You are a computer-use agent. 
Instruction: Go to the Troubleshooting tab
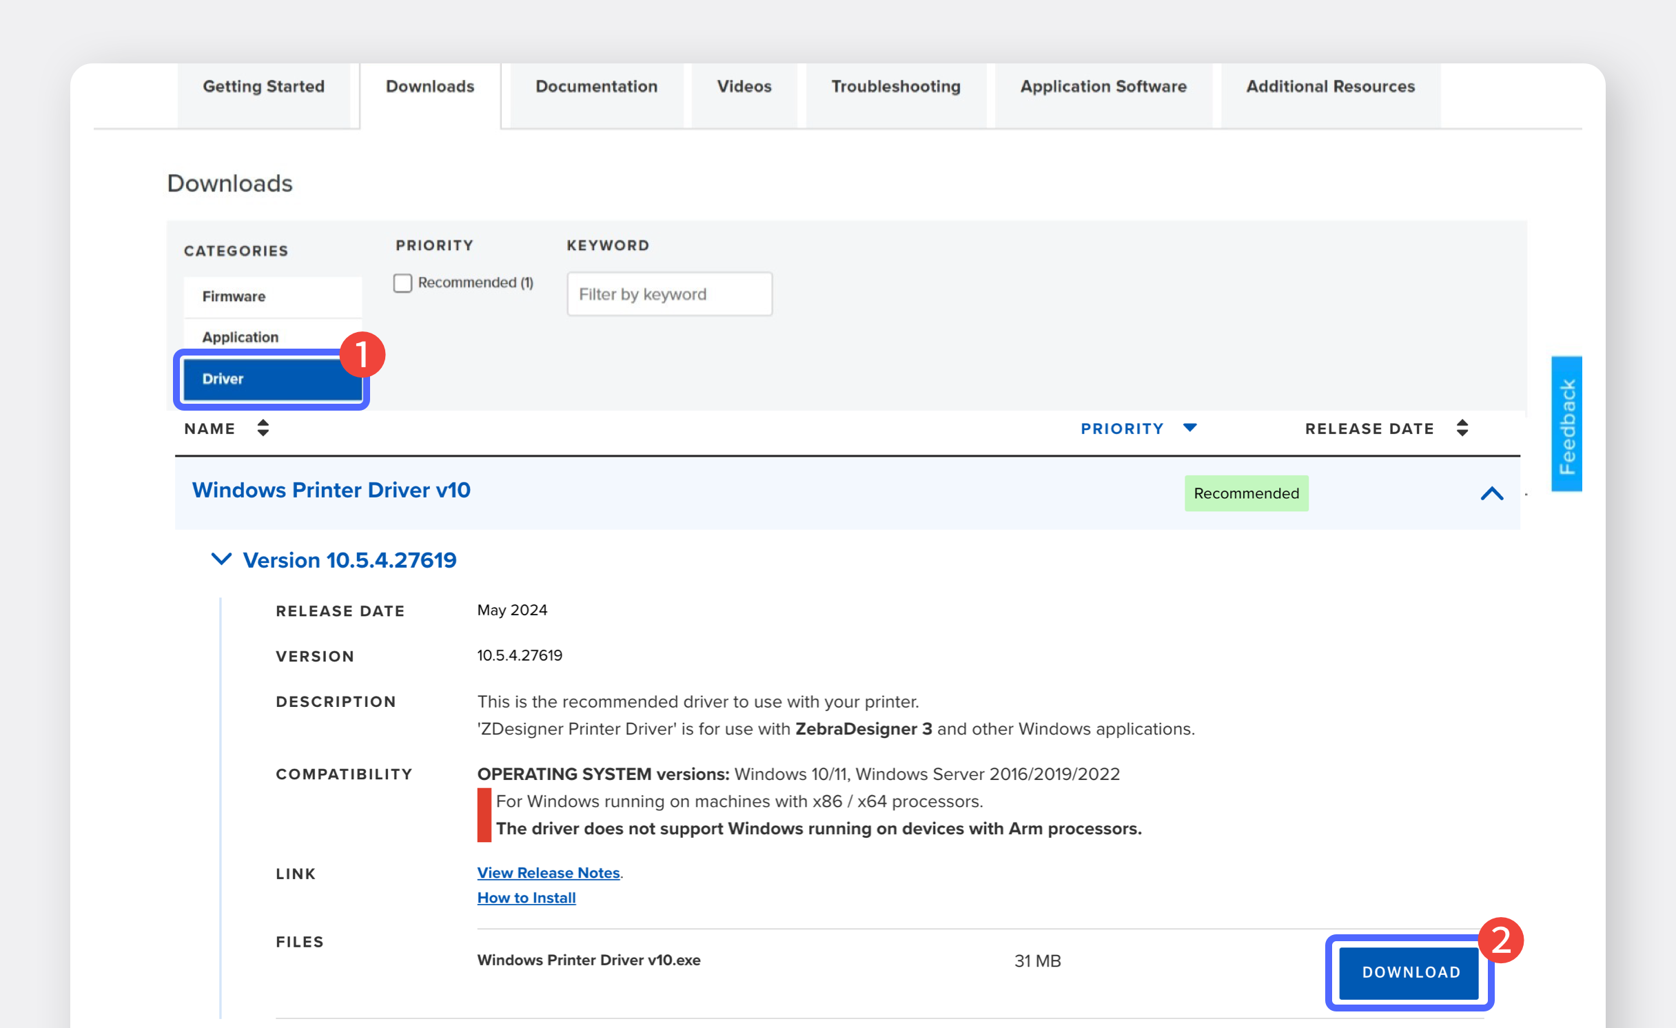895,87
